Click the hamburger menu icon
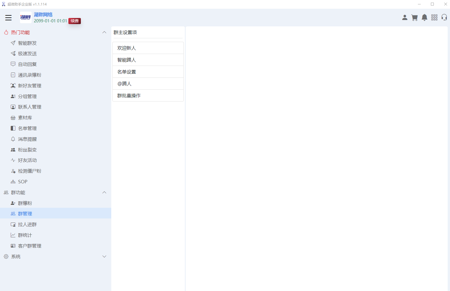 pyautogui.click(x=8, y=18)
